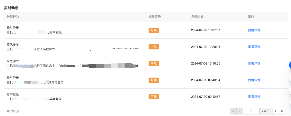Image resolution: width=291 pixels, height=116 pixels.
Task: Go to the first page of alerts
Action: click(x=233, y=111)
